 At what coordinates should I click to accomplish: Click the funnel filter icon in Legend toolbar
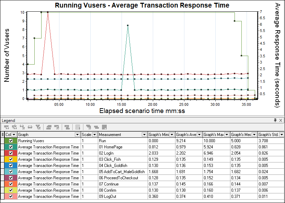pyautogui.click(x=38, y=127)
